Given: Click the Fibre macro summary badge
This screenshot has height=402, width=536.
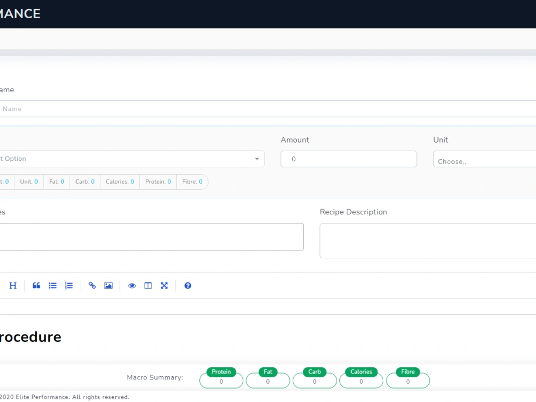Looking at the screenshot, I should coord(408,371).
